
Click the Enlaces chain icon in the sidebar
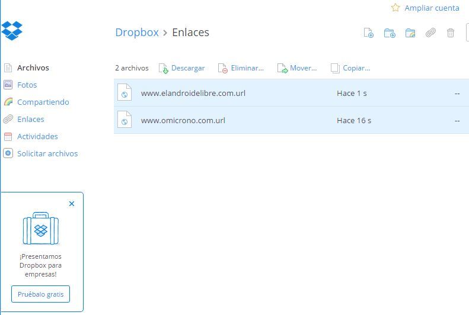coord(8,119)
